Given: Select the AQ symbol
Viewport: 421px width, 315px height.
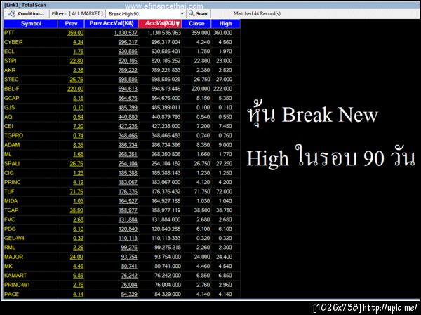Looking at the screenshot, I should point(8,117).
